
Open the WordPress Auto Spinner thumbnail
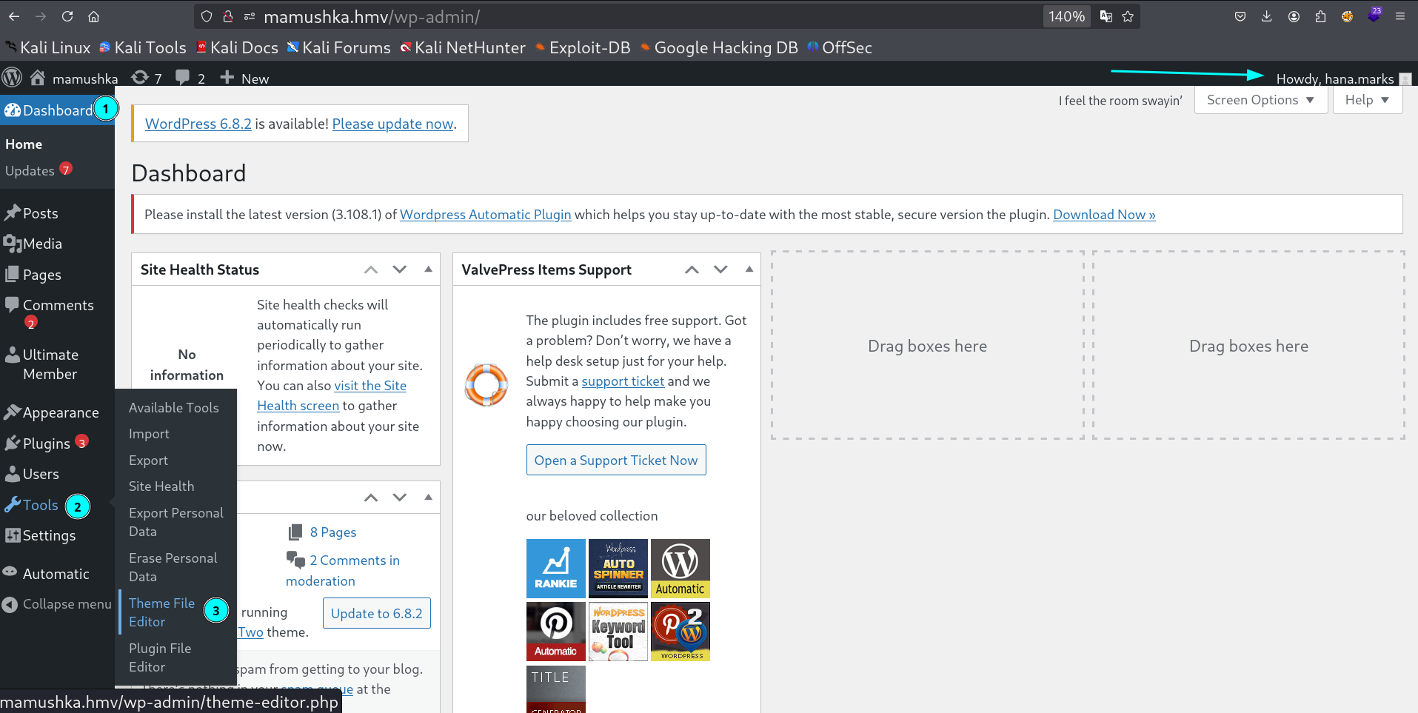[x=618, y=569]
